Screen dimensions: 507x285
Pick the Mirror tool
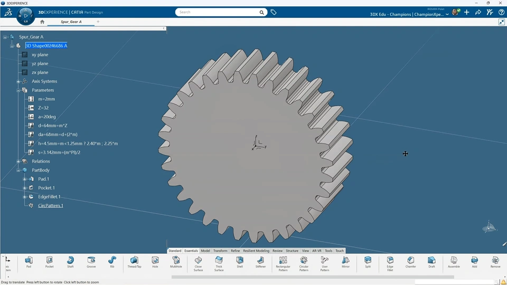(345, 261)
